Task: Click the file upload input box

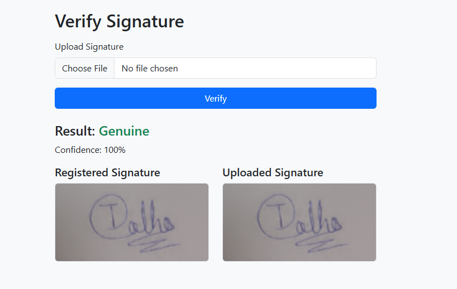Action: (x=216, y=68)
